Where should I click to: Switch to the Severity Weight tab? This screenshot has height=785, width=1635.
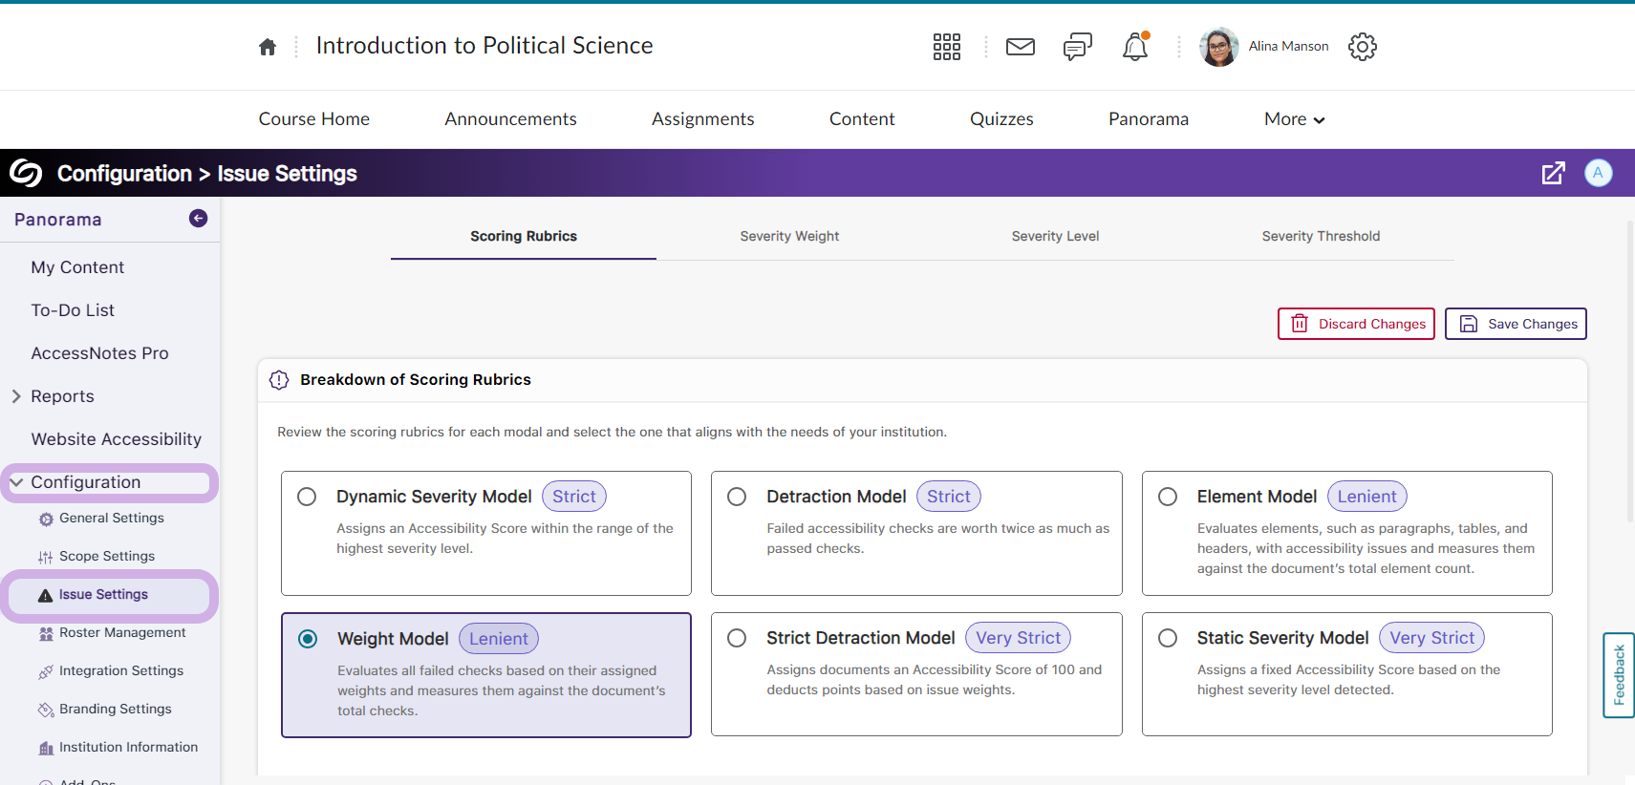point(789,236)
